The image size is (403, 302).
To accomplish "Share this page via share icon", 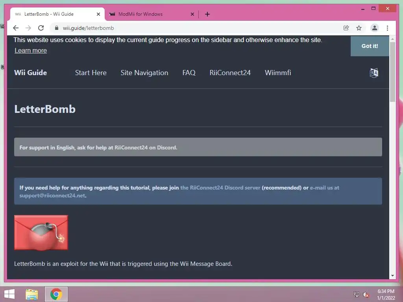I will [x=346, y=28].
